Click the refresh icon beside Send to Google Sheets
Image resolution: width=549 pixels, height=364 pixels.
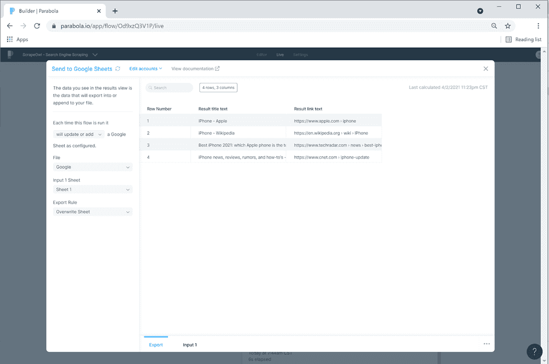[117, 69]
